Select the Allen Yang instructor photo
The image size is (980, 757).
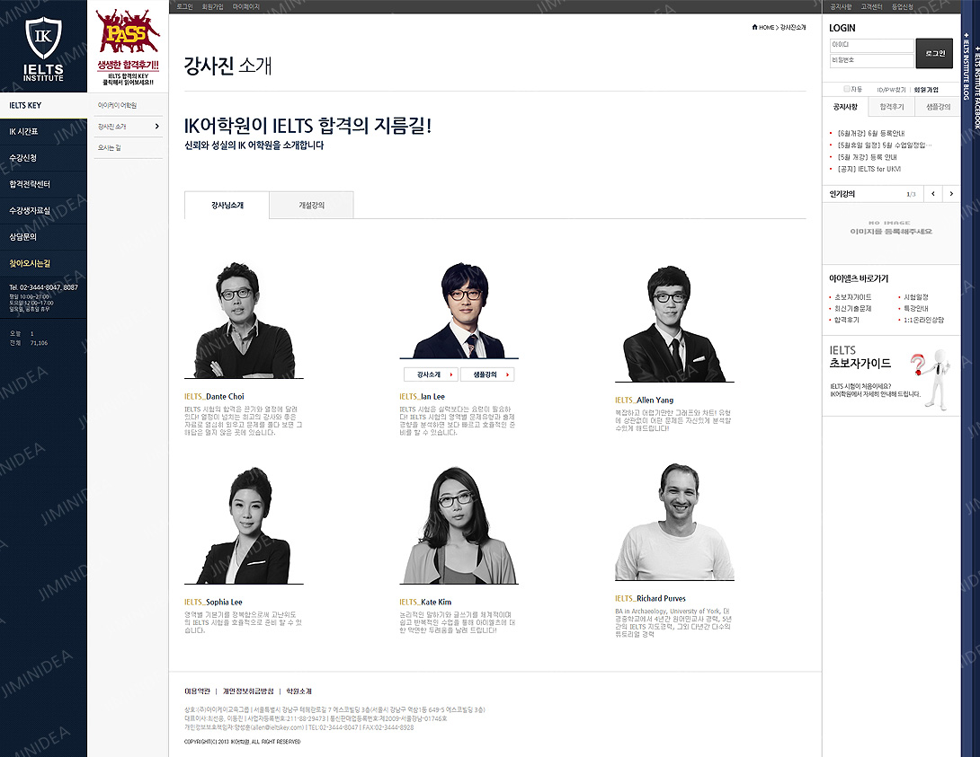pos(674,323)
